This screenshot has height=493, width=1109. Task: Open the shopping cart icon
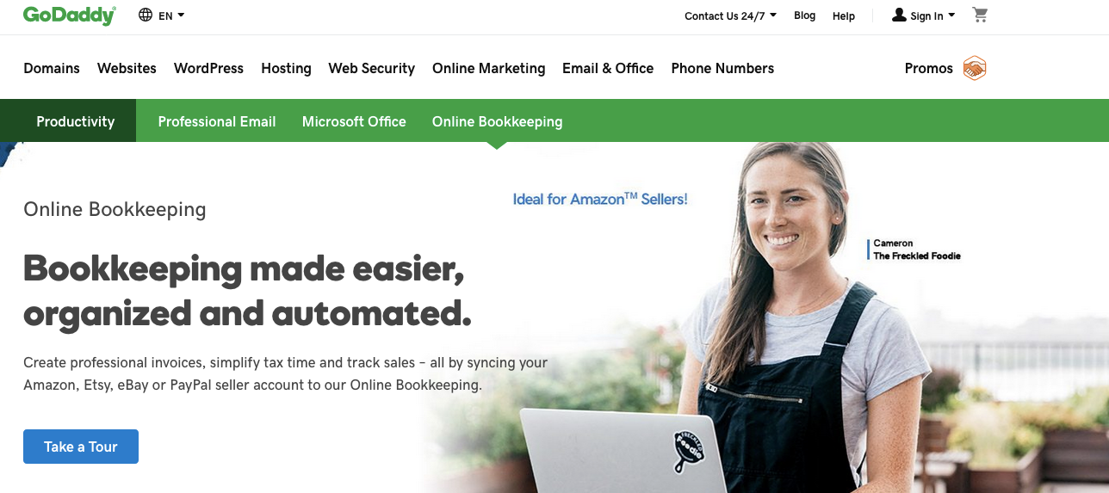pyautogui.click(x=980, y=15)
